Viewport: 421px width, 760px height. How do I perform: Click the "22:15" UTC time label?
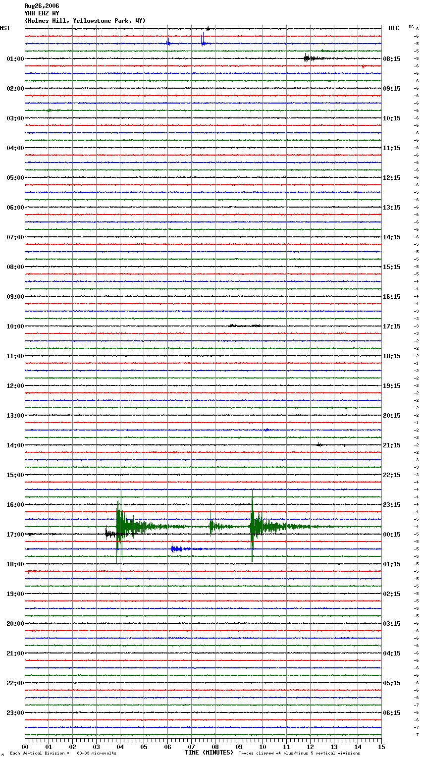point(392,475)
